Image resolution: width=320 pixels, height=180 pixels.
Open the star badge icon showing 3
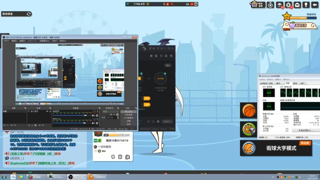pos(288,5)
